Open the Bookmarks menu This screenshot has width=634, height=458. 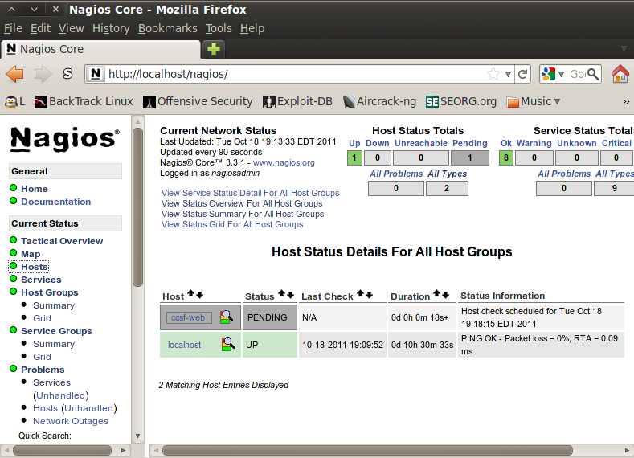point(167,28)
